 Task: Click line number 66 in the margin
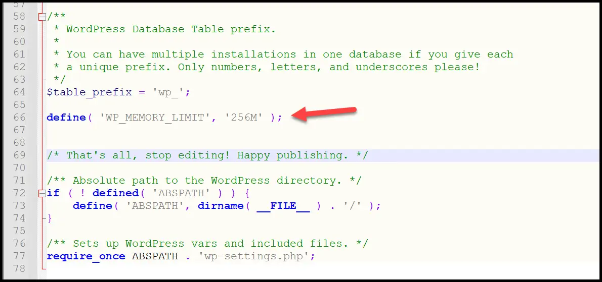click(19, 118)
